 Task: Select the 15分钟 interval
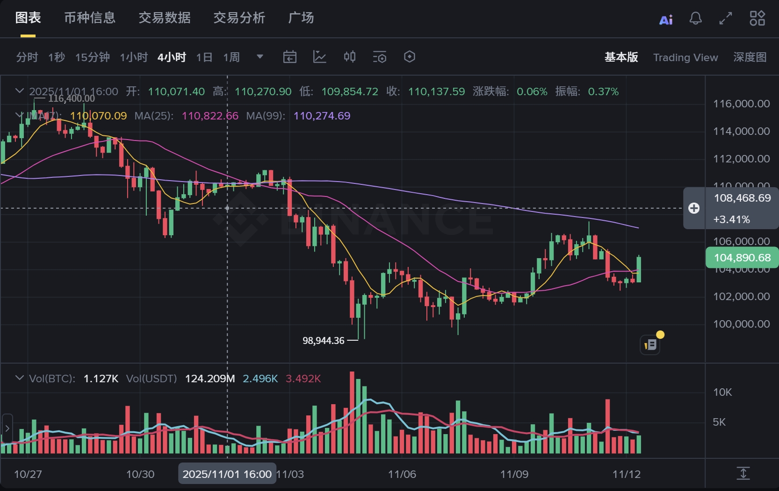(x=93, y=57)
